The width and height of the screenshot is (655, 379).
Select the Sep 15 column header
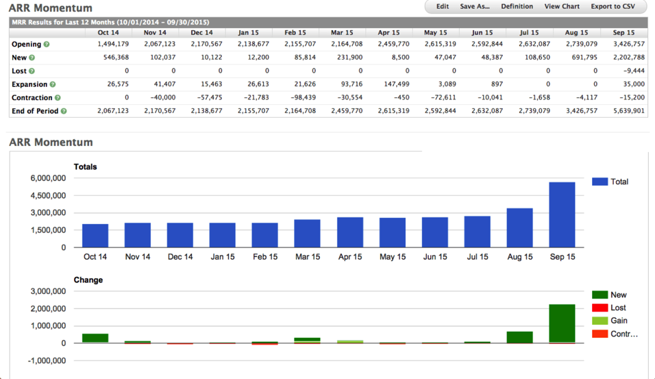pyautogui.click(x=623, y=32)
